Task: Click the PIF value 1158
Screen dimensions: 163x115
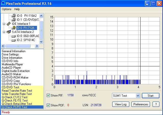Action: [x=70, y=95]
